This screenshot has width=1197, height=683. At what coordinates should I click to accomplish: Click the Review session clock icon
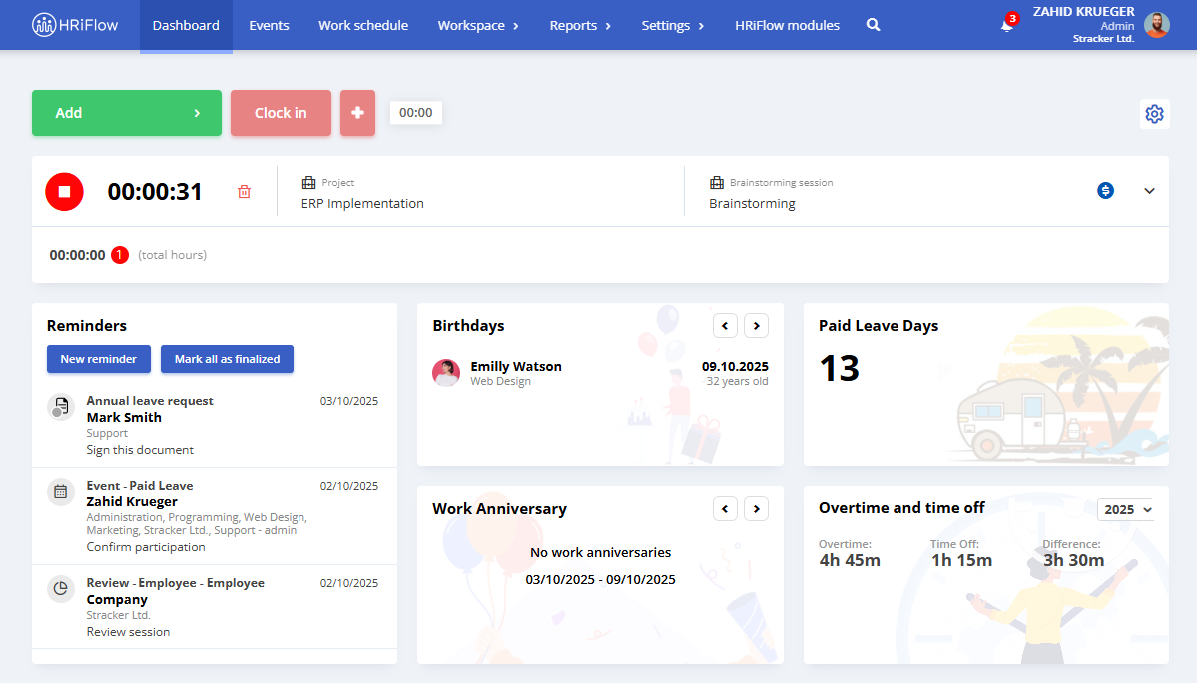click(x=61, y=589)
